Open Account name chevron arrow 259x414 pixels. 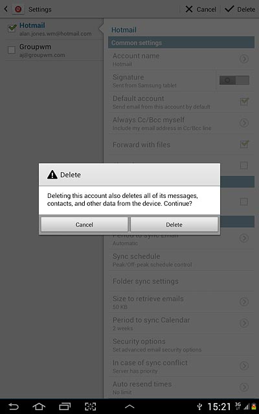(244, 59)
